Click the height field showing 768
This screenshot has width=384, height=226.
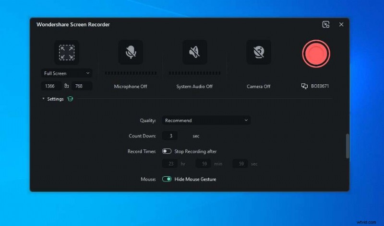82,86
